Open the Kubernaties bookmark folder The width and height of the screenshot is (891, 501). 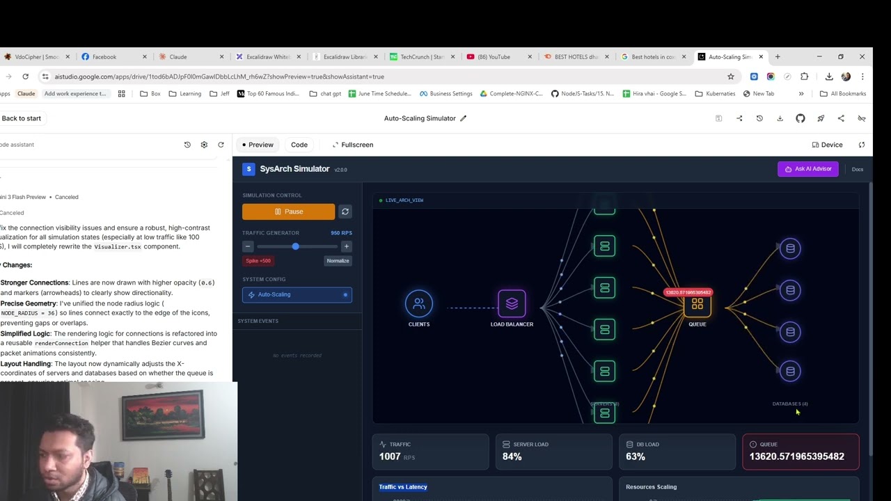coord(715,94)
